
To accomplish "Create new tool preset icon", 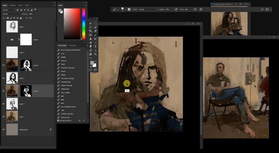I will [80, 120].
